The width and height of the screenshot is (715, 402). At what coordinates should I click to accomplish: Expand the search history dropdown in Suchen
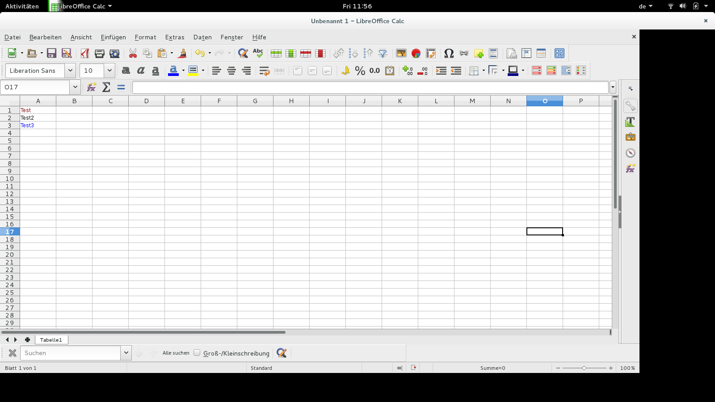click(x=126, y=353)
